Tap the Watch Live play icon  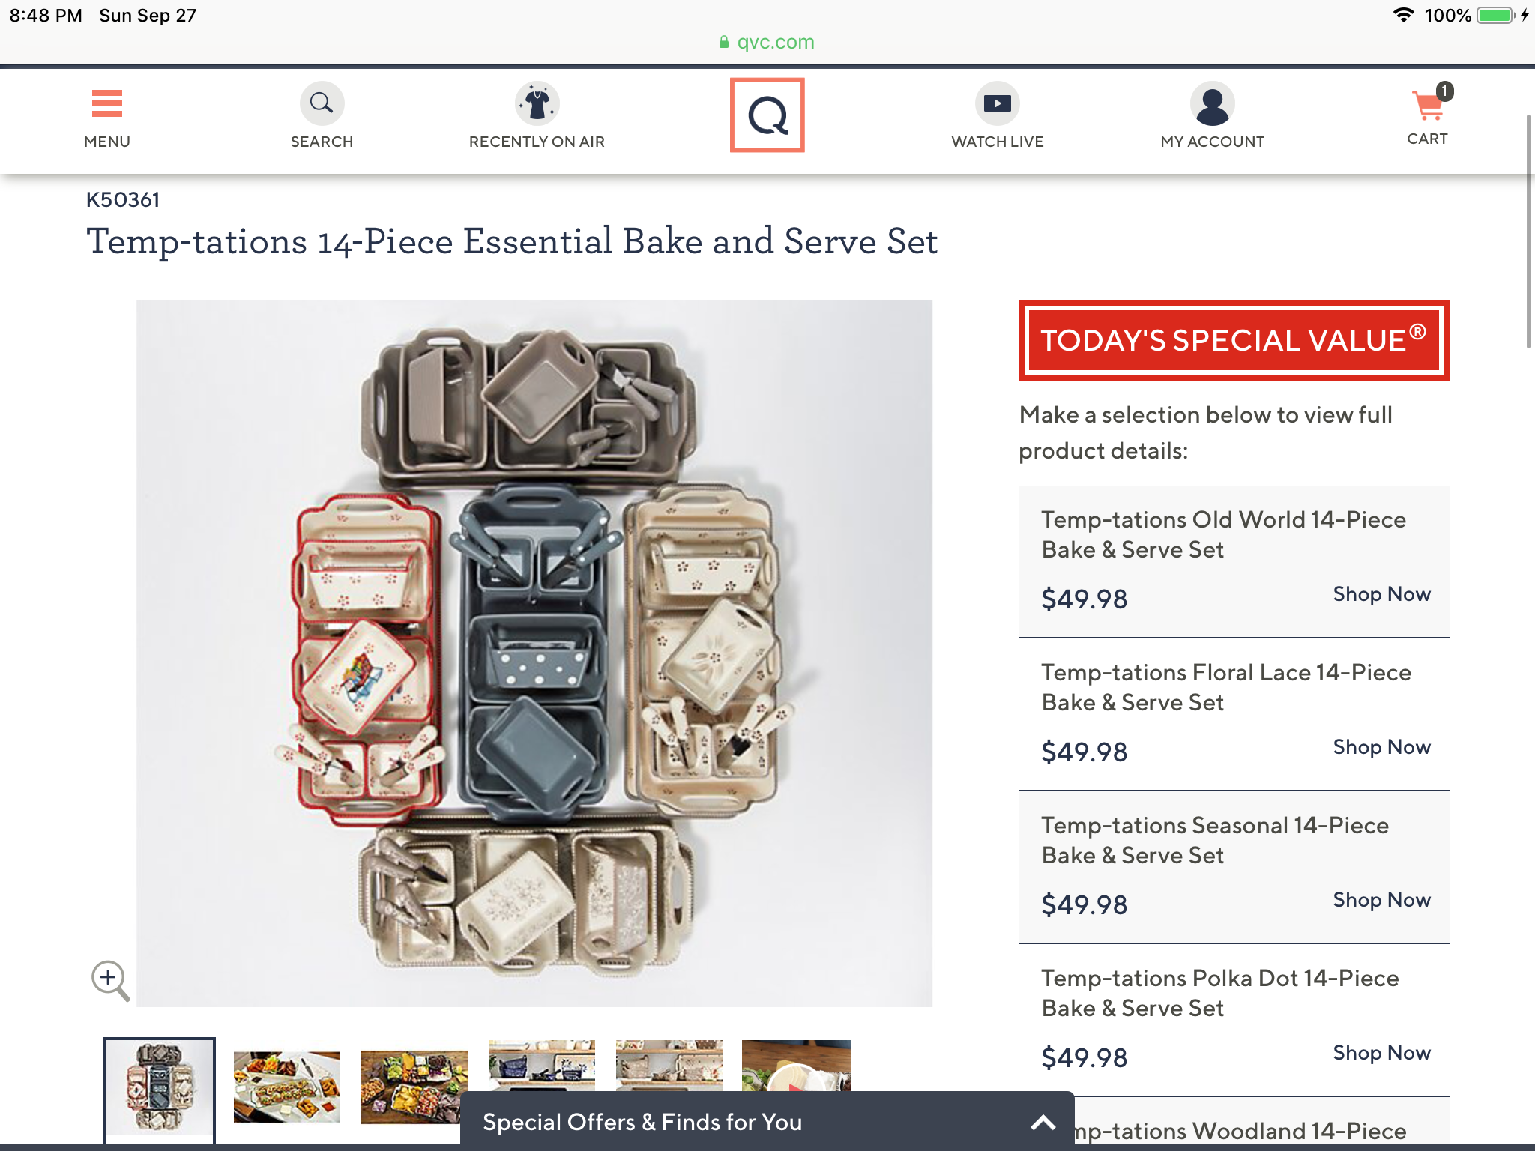[997, 104]
